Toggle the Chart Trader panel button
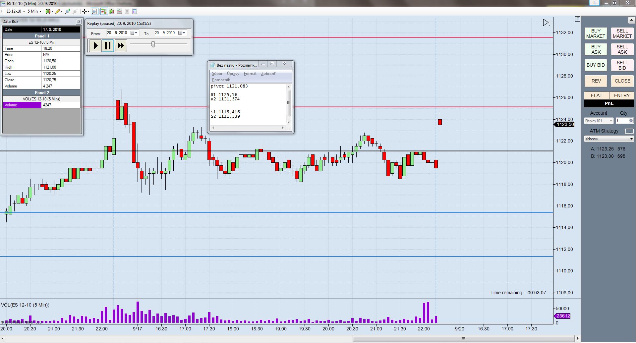636x343 pixels. coord(104,11)
